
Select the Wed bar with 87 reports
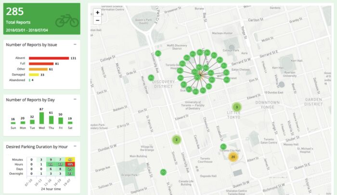[42, 118]
